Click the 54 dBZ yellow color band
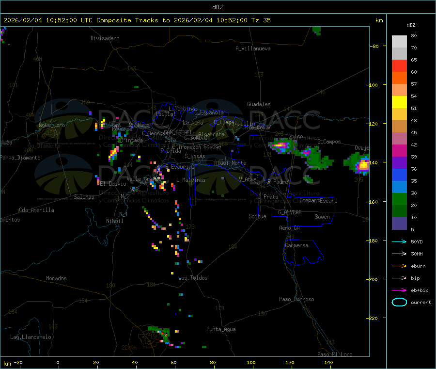Viewport: 436px width, 369px height. [399, 102]
